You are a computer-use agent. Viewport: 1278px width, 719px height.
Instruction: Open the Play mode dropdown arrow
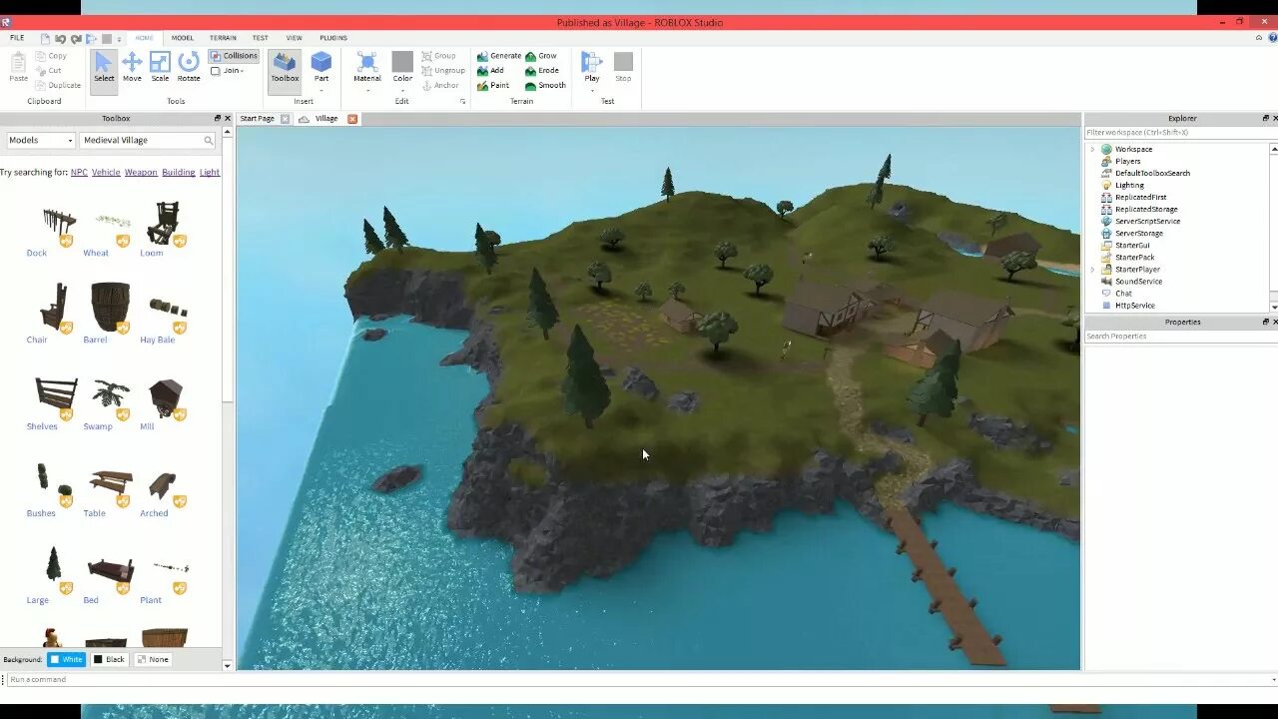tap(592, 91)
